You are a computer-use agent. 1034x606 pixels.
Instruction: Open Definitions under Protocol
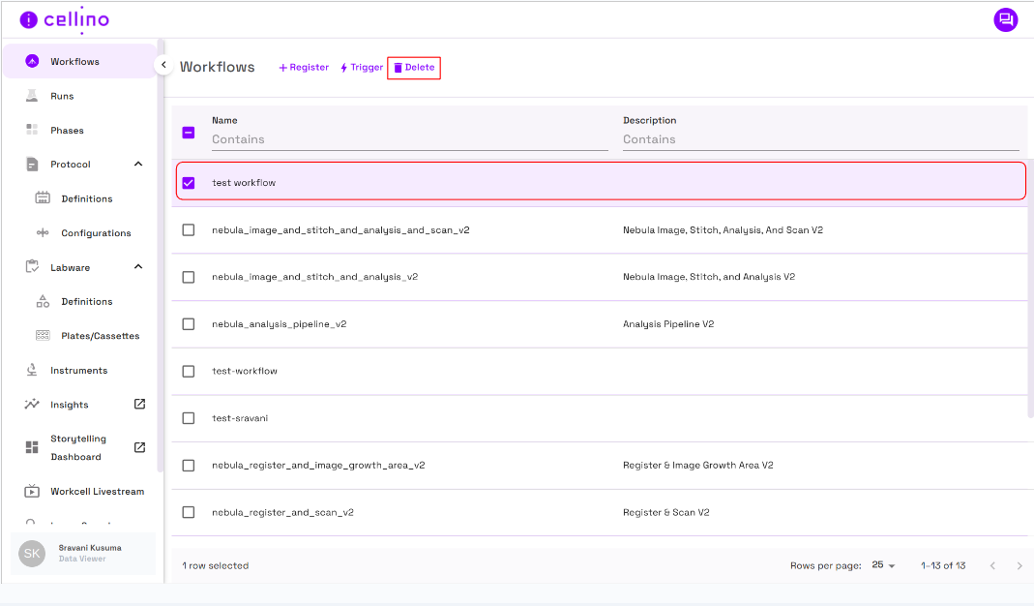[x=86, y=199]
